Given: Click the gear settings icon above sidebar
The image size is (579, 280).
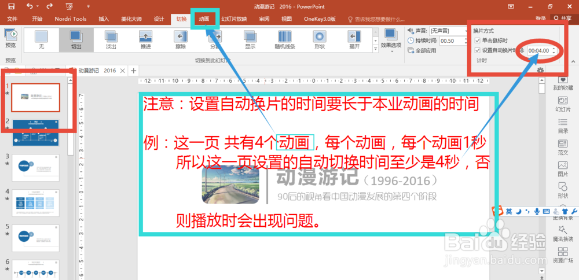Looking at the screenshot, I should [x=540, y=70].
